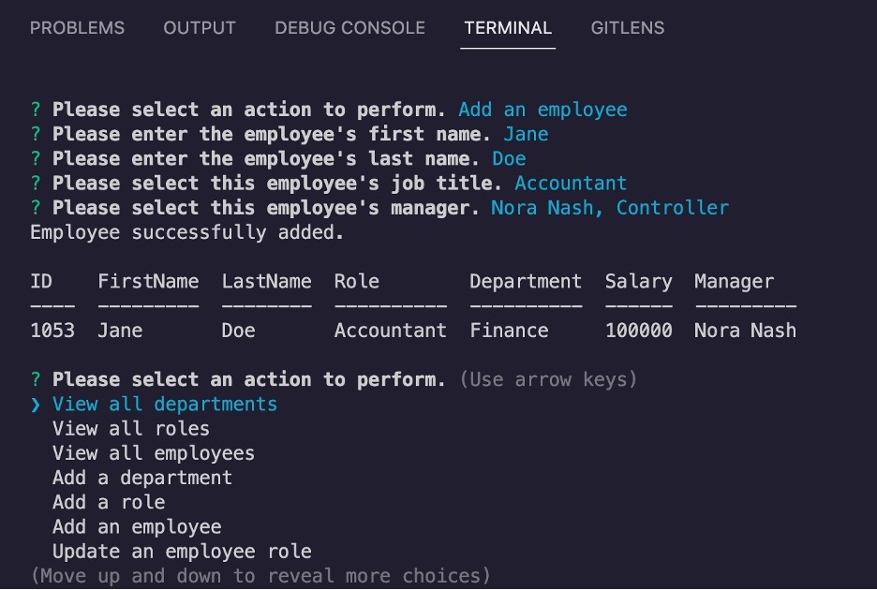Open the GITLENS panel tab
Screen dimensions: 877x590
click(627, 28)
